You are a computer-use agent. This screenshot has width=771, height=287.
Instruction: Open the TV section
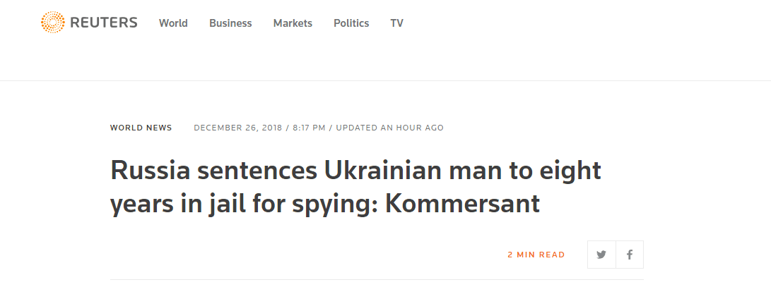point(396,23)
